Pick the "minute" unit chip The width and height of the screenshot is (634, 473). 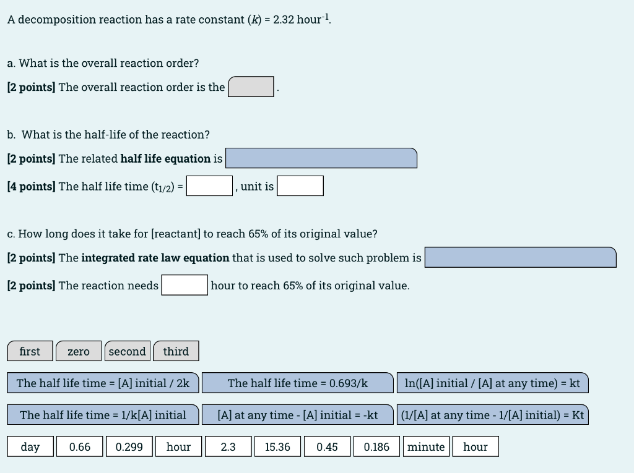coord(426,446)
